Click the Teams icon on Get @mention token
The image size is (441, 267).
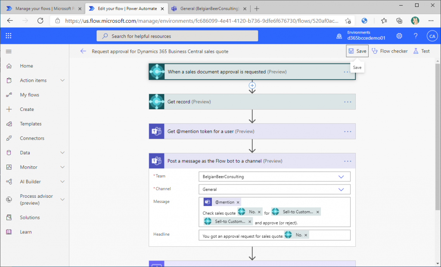tap(157, 131)
